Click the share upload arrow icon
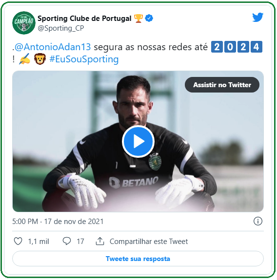Image resolution: width=277 pixels, height=280 pixels. (x=100, y=241)
